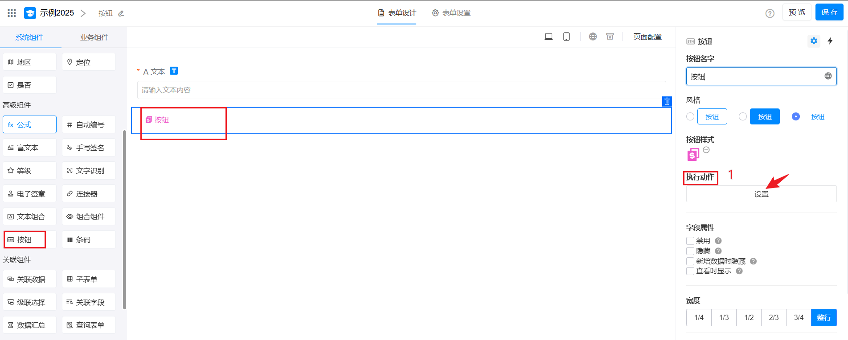848x340 pixels.
Task: Click the 保存 button
Action: click(x=829, y=12)
